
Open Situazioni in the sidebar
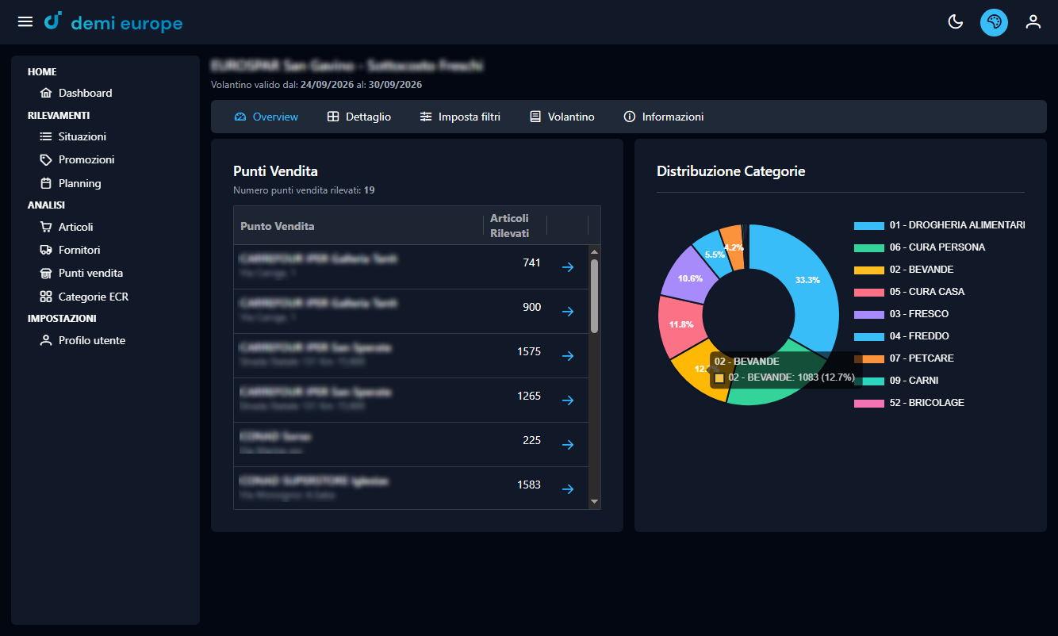(x=73, y=136)
